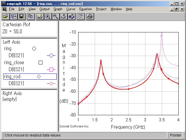This screenshot has width=186, height=140.
Task: Click the Pointer mode indicator in status bar
Action: [176, 135]
